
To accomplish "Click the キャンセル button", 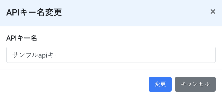I will click(195, 84).
